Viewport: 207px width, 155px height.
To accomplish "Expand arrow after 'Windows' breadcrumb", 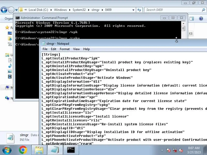I will pos(70,10).
